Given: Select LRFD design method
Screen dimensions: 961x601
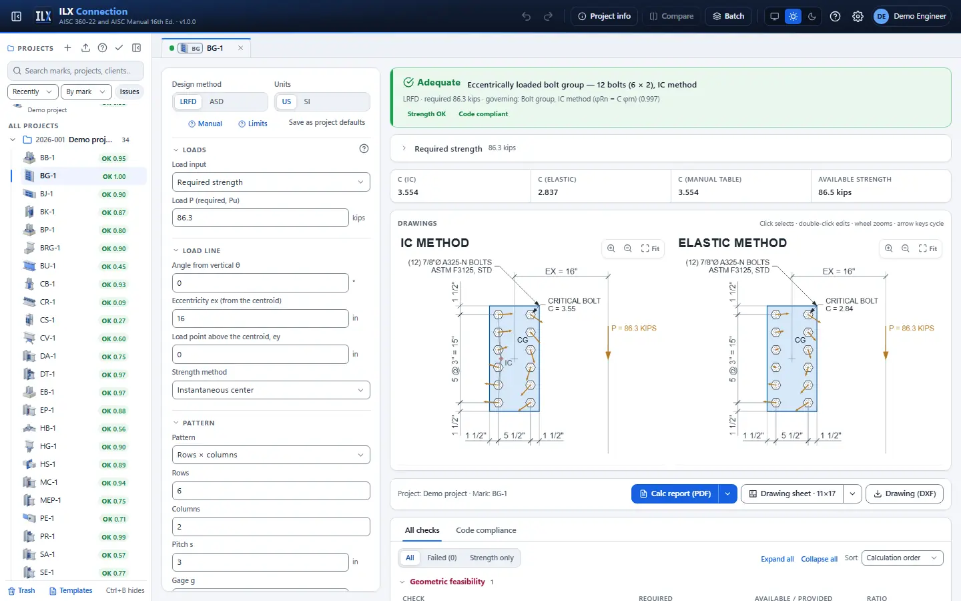Looking at the screenshot, I should pyautogui.click(x=188, y=102).
